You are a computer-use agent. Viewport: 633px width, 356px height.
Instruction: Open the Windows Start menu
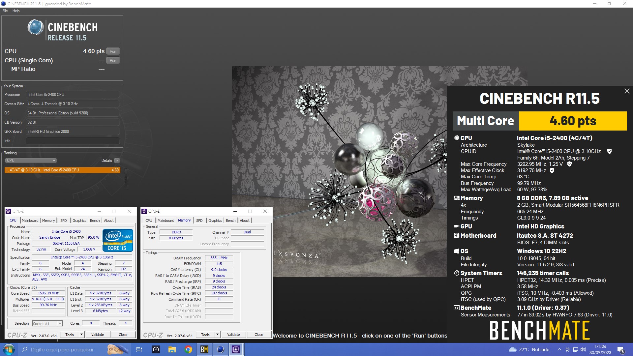tap(9, 349)
